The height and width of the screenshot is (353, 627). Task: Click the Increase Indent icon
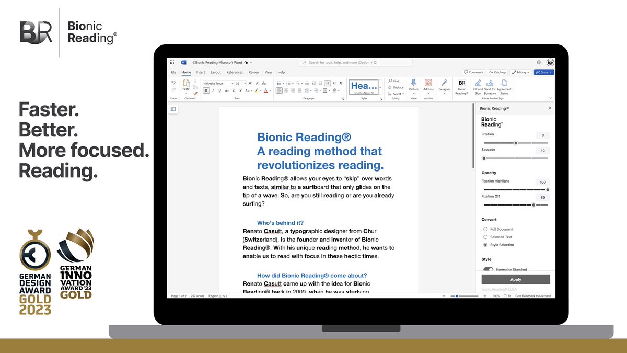point(321,83)
